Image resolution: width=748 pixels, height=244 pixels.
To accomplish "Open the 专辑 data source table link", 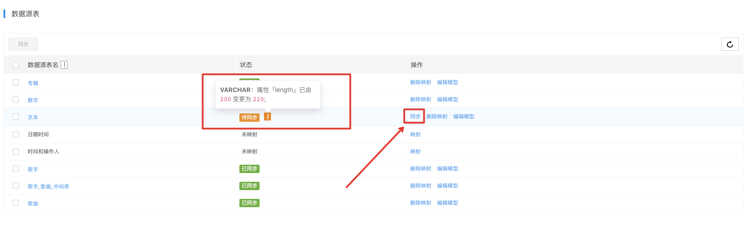I will (x=33, y=83).
